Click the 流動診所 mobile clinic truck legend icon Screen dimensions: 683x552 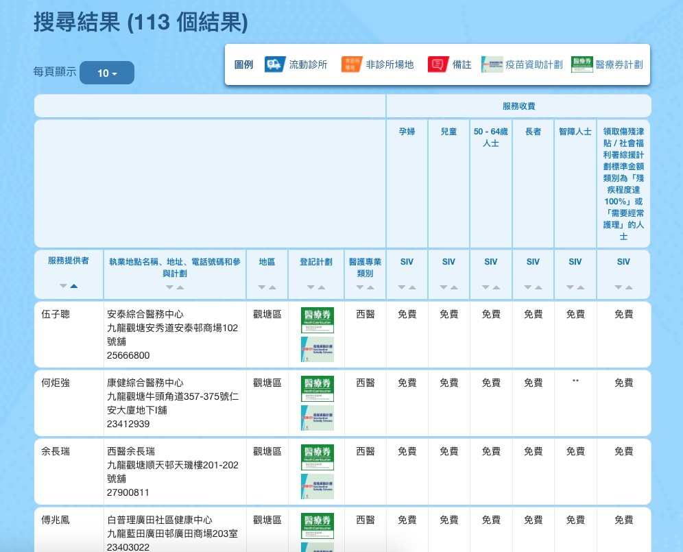[277, 64]
